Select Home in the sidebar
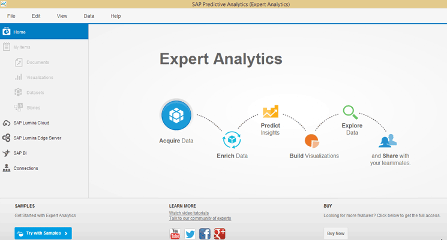447x240 pixels. coord(44,32)
